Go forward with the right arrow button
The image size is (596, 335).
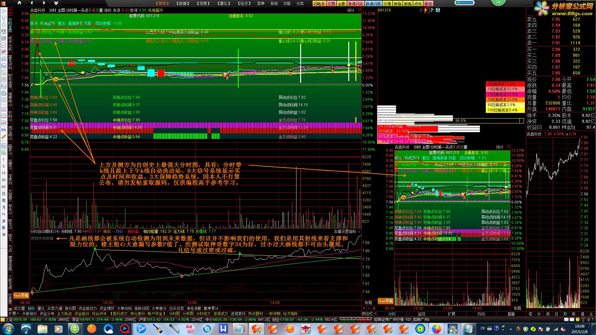click(44, 3)
